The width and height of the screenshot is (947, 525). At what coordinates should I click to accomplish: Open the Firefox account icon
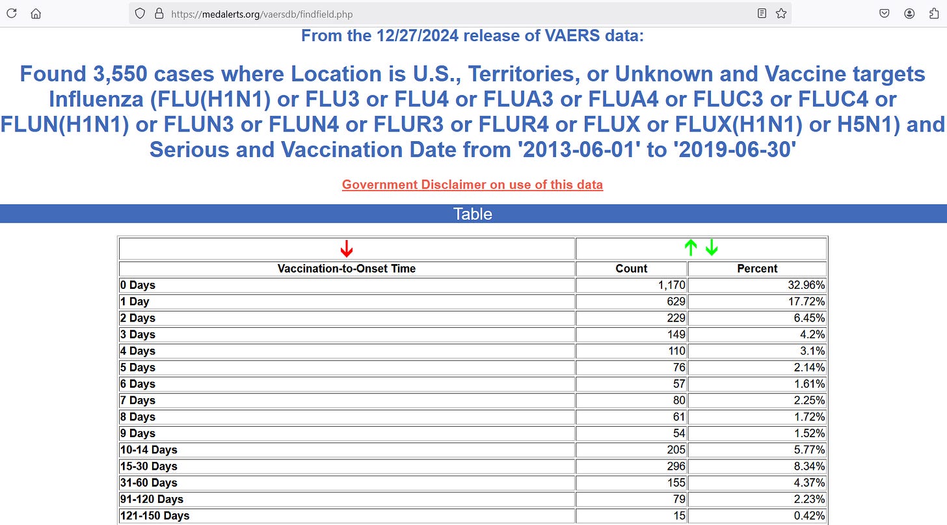tap(909, 14)
